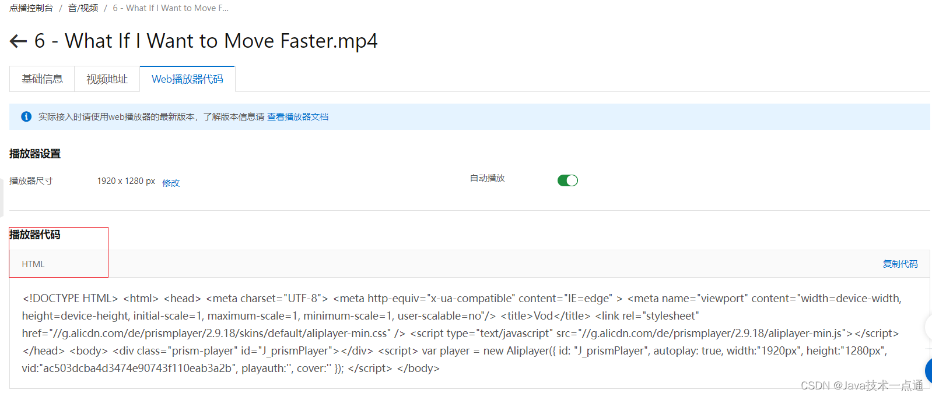Click the video title heading text
Screen dimensions: 932x397
click(206, 41)
